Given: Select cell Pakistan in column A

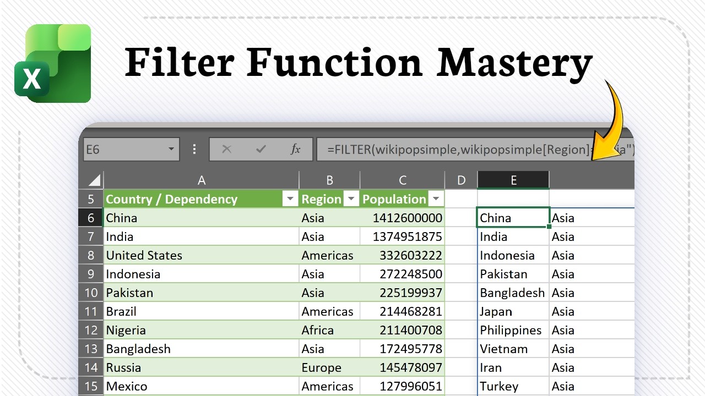Looking at the screenshot, I should 201,293.
